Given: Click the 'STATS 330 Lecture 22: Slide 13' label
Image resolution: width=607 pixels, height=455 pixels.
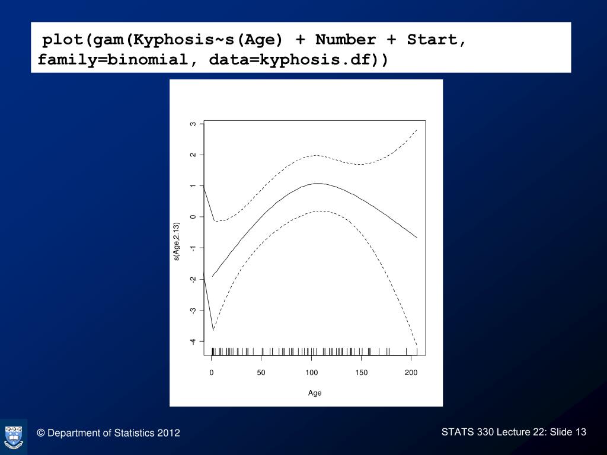Looking at the screenshot, I should [x=514, y=432].
